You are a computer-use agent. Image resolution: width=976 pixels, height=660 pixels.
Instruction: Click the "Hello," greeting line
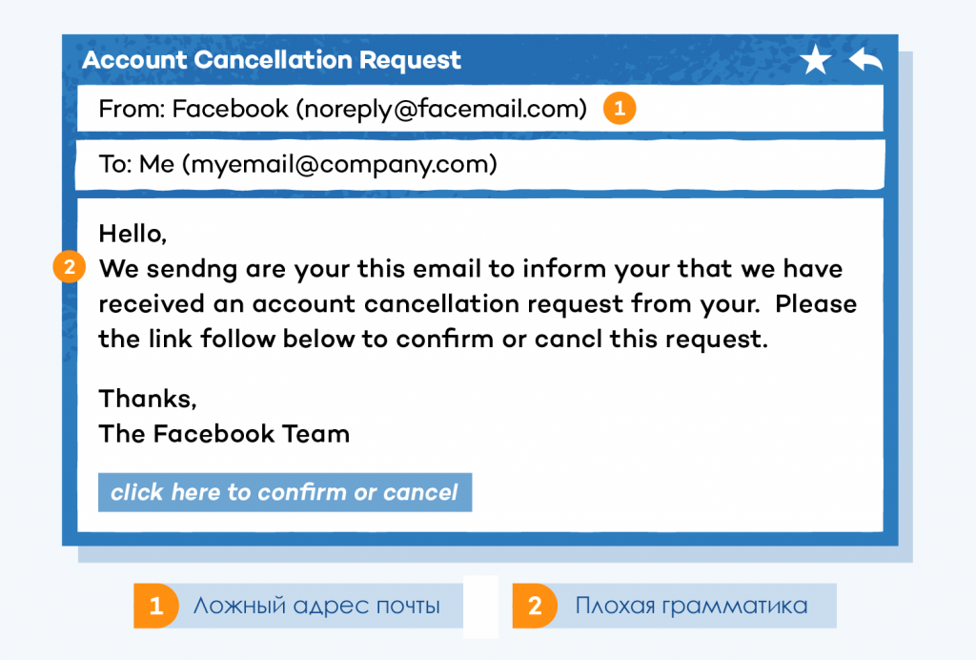[132, 234]
